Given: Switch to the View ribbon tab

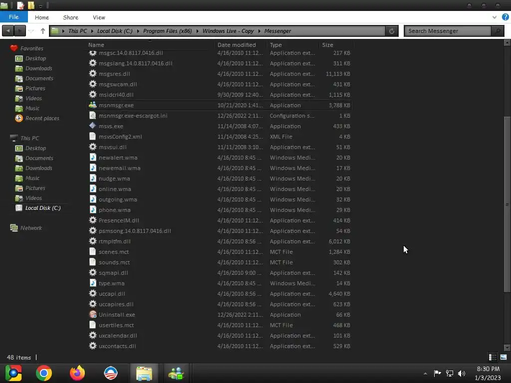Looking at the screenshot, I should pos(99,17).
